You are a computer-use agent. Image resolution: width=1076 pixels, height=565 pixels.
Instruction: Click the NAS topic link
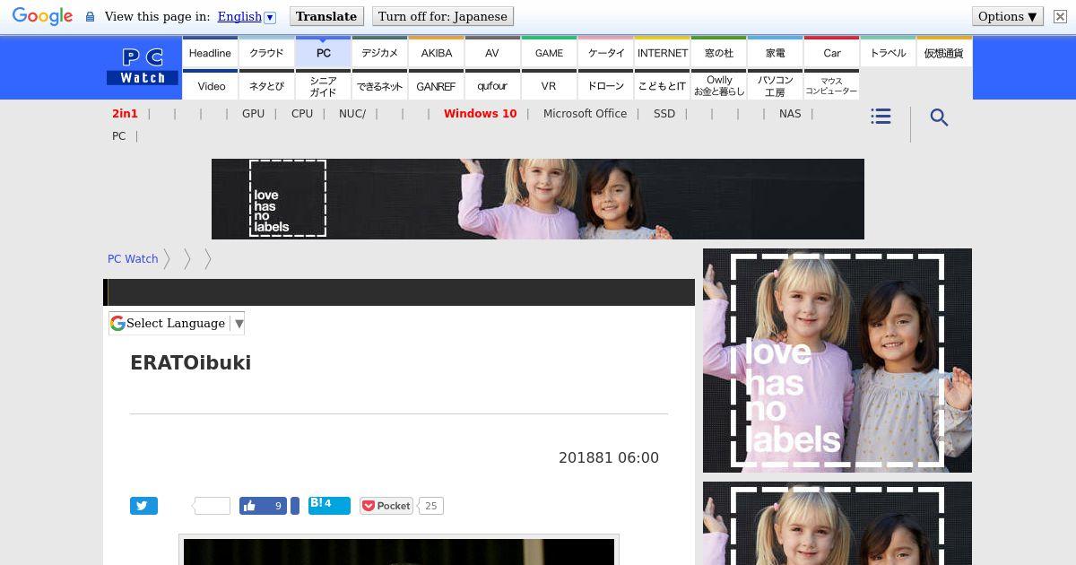790,114
